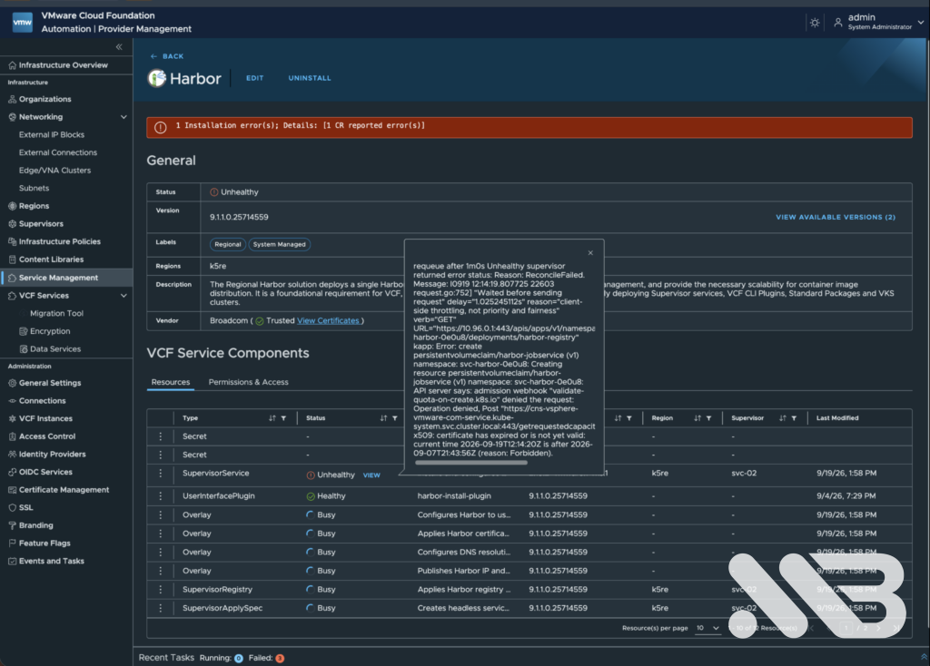Click VIEW next to Unhealthy status
The height and width of the screenshot is (666, 930).
[x=371, y=475]
